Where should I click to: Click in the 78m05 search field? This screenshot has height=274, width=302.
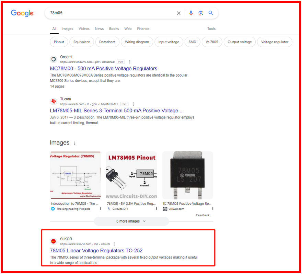(x=110, y=13)
